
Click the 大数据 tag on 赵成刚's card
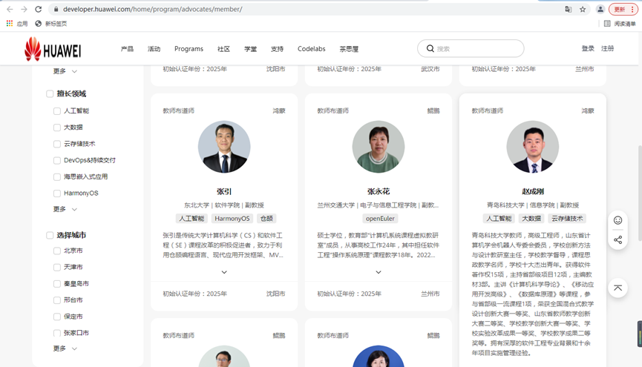pos(531,219)
